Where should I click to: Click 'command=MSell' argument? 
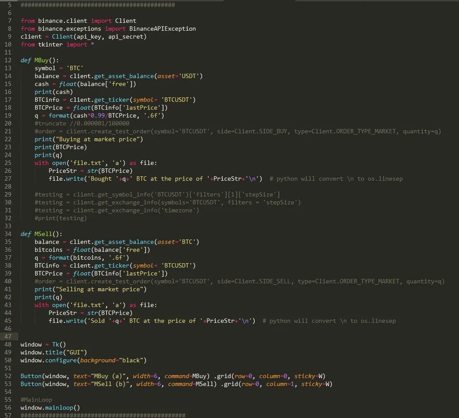coord(191,384)
